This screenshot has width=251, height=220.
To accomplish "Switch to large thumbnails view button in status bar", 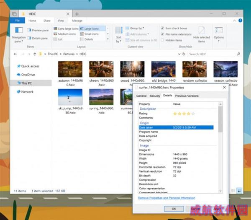I will [239, 191].
